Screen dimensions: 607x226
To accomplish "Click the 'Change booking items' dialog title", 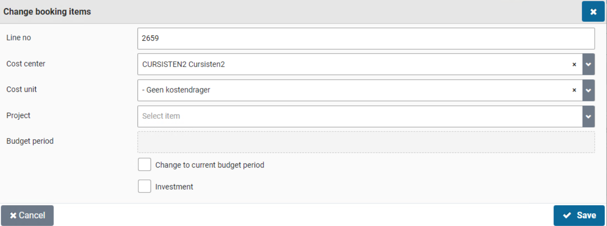I will coord(47,12).
